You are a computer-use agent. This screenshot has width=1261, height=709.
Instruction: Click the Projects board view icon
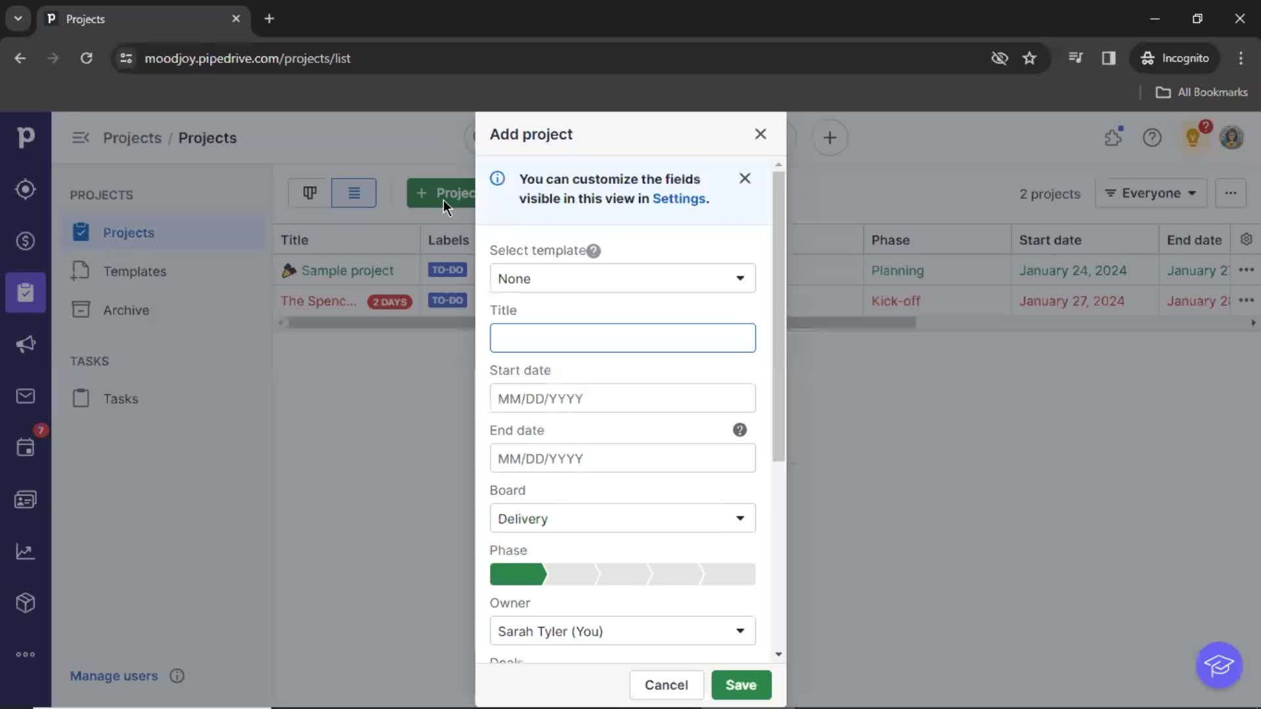pos(308,192)
